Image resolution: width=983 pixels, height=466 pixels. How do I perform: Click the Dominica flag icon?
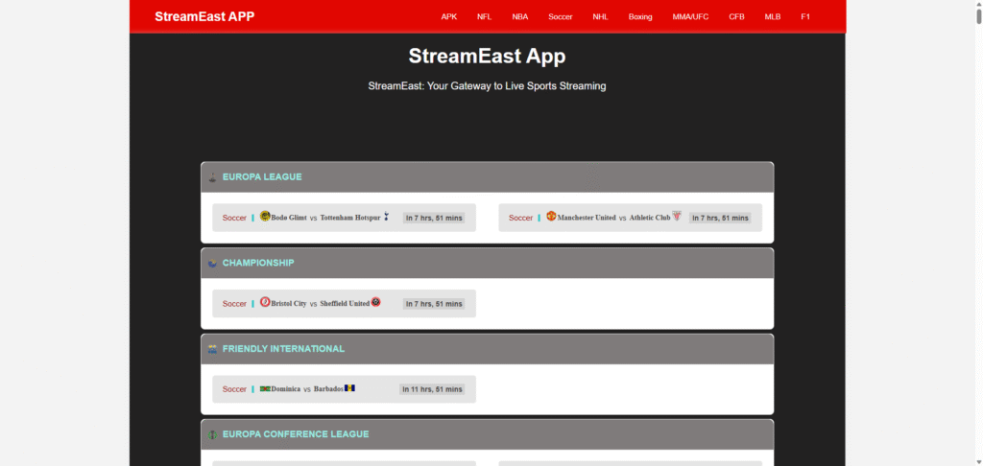click(x=265, y=389)
